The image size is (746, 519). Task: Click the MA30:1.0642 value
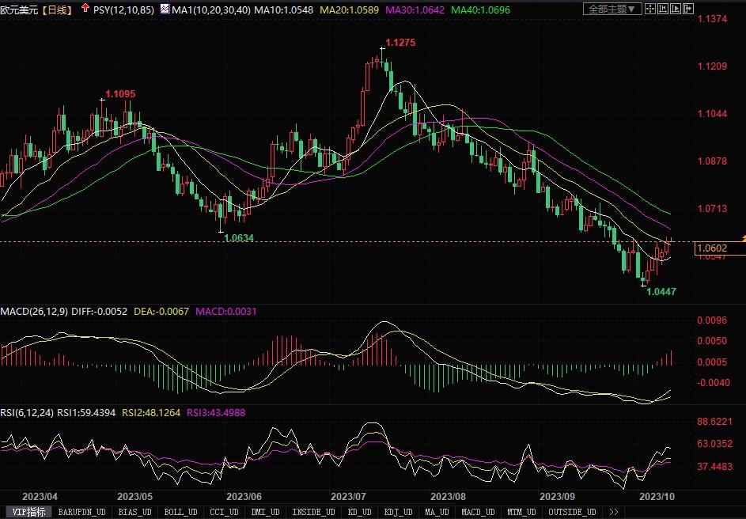pyautogui.click(x=415, y=9)
